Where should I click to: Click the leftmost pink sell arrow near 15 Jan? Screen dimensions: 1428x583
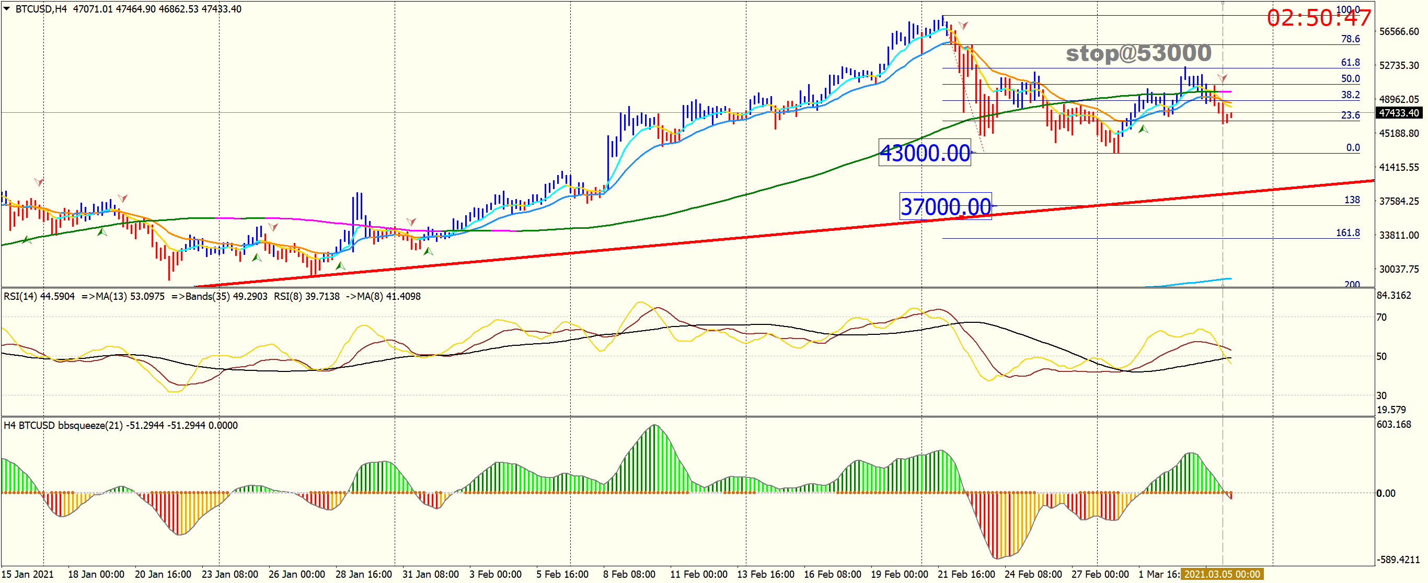38,182
